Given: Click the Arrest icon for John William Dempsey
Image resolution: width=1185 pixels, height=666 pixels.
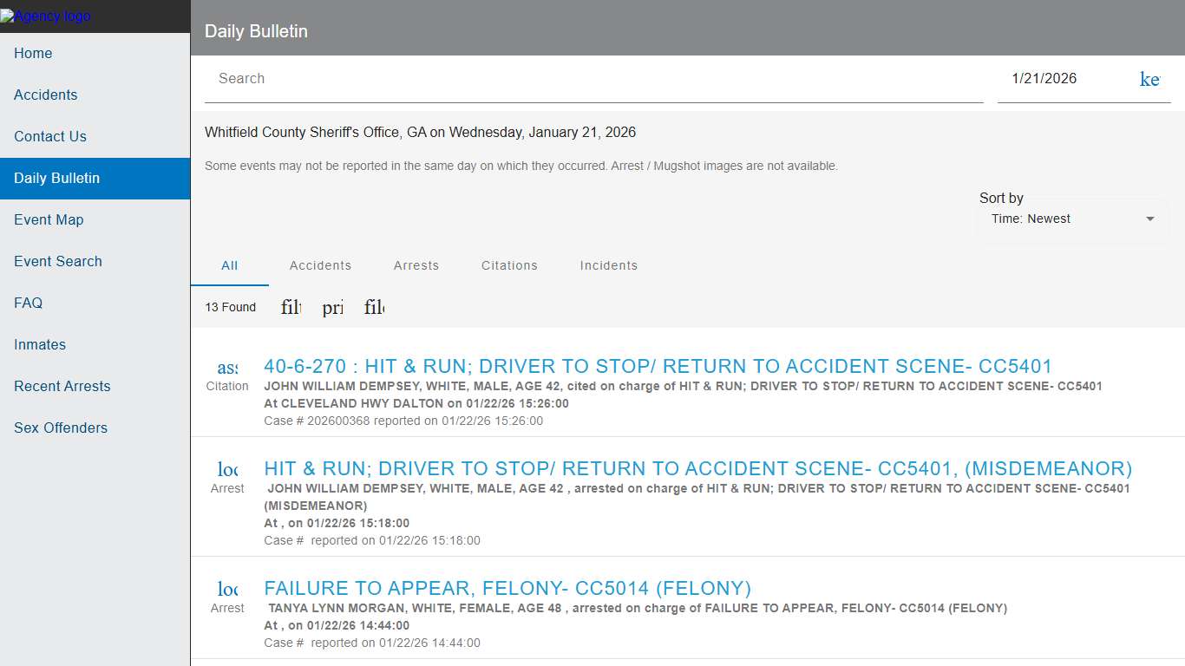Looking at the screenshot, I should (x=227, y=470).
